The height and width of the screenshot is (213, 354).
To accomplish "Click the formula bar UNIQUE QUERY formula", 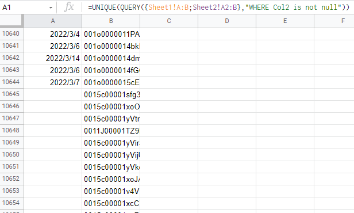I will tap(218, 7).
